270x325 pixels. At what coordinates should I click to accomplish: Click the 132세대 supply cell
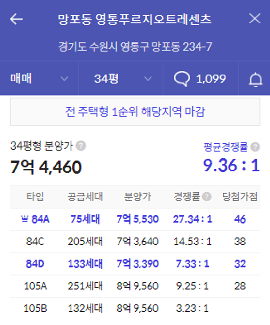pyautogui.click(x=85, y=308)
